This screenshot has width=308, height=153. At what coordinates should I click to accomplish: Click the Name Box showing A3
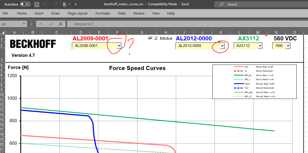pos(11,24)
